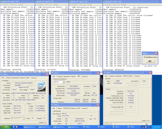
Task: Minimize the CPU-Z Motherboard window
Action: point(92,105)
